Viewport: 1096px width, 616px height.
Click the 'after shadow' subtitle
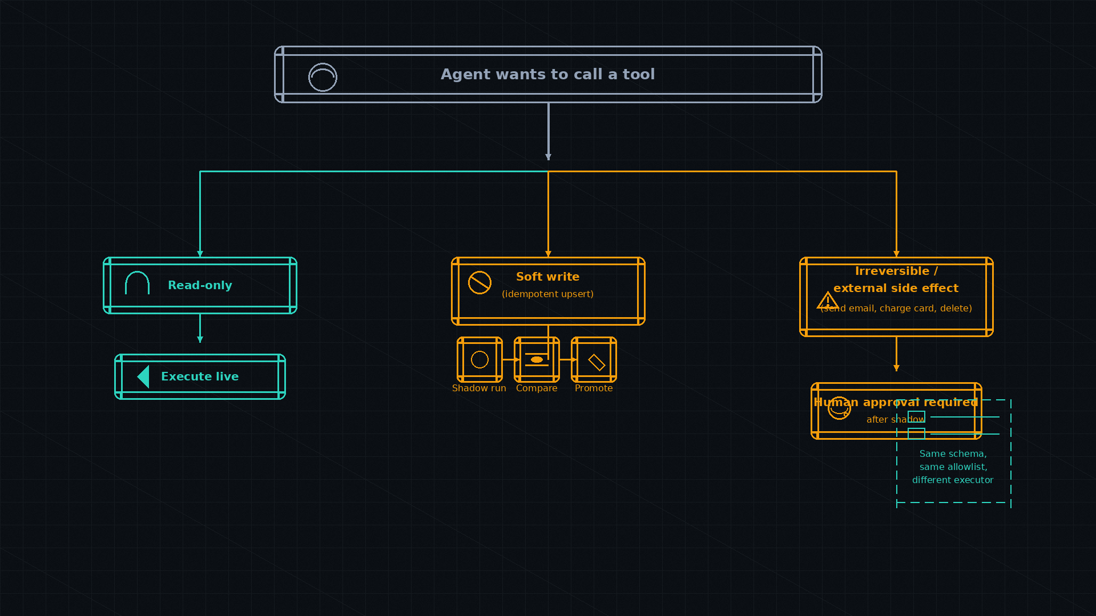coord(896,419)
